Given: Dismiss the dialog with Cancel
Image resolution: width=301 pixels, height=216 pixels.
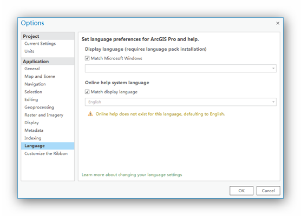Looking at the screenshot, I should point(268,191).
